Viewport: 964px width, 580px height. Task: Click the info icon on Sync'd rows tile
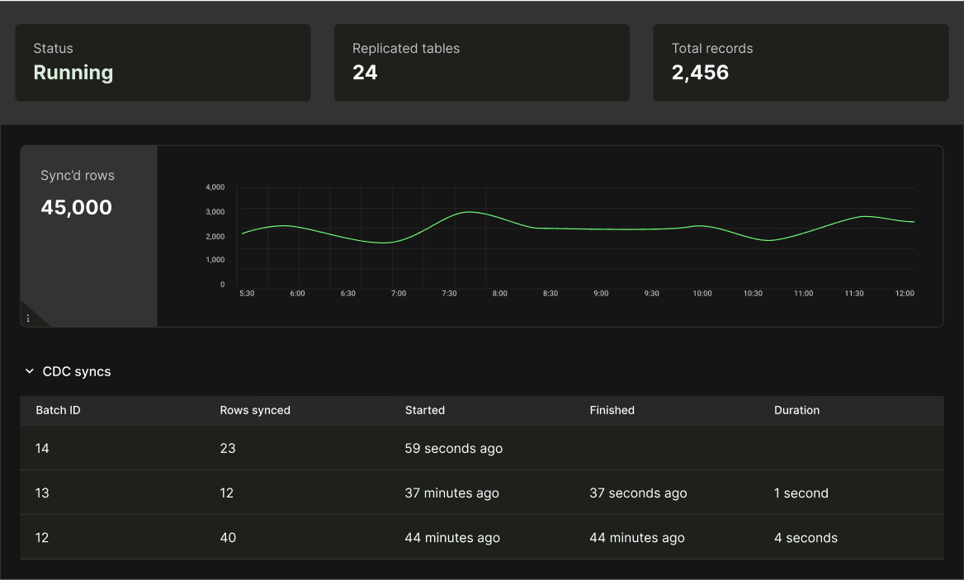tap(28, 318)
